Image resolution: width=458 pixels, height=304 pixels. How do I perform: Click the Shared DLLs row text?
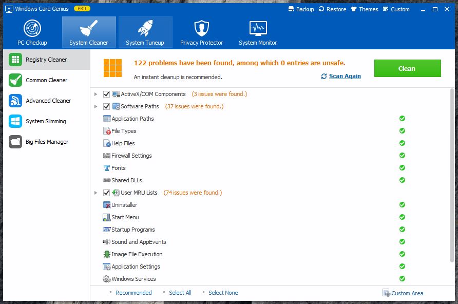[x=126, y=180]
